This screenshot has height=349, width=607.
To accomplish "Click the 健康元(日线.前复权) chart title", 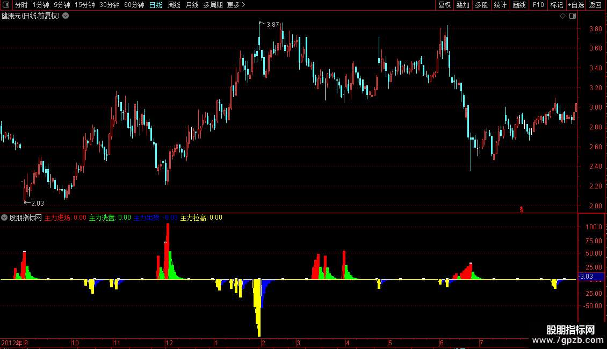I will pyautogui.click(x=31, y=16).
